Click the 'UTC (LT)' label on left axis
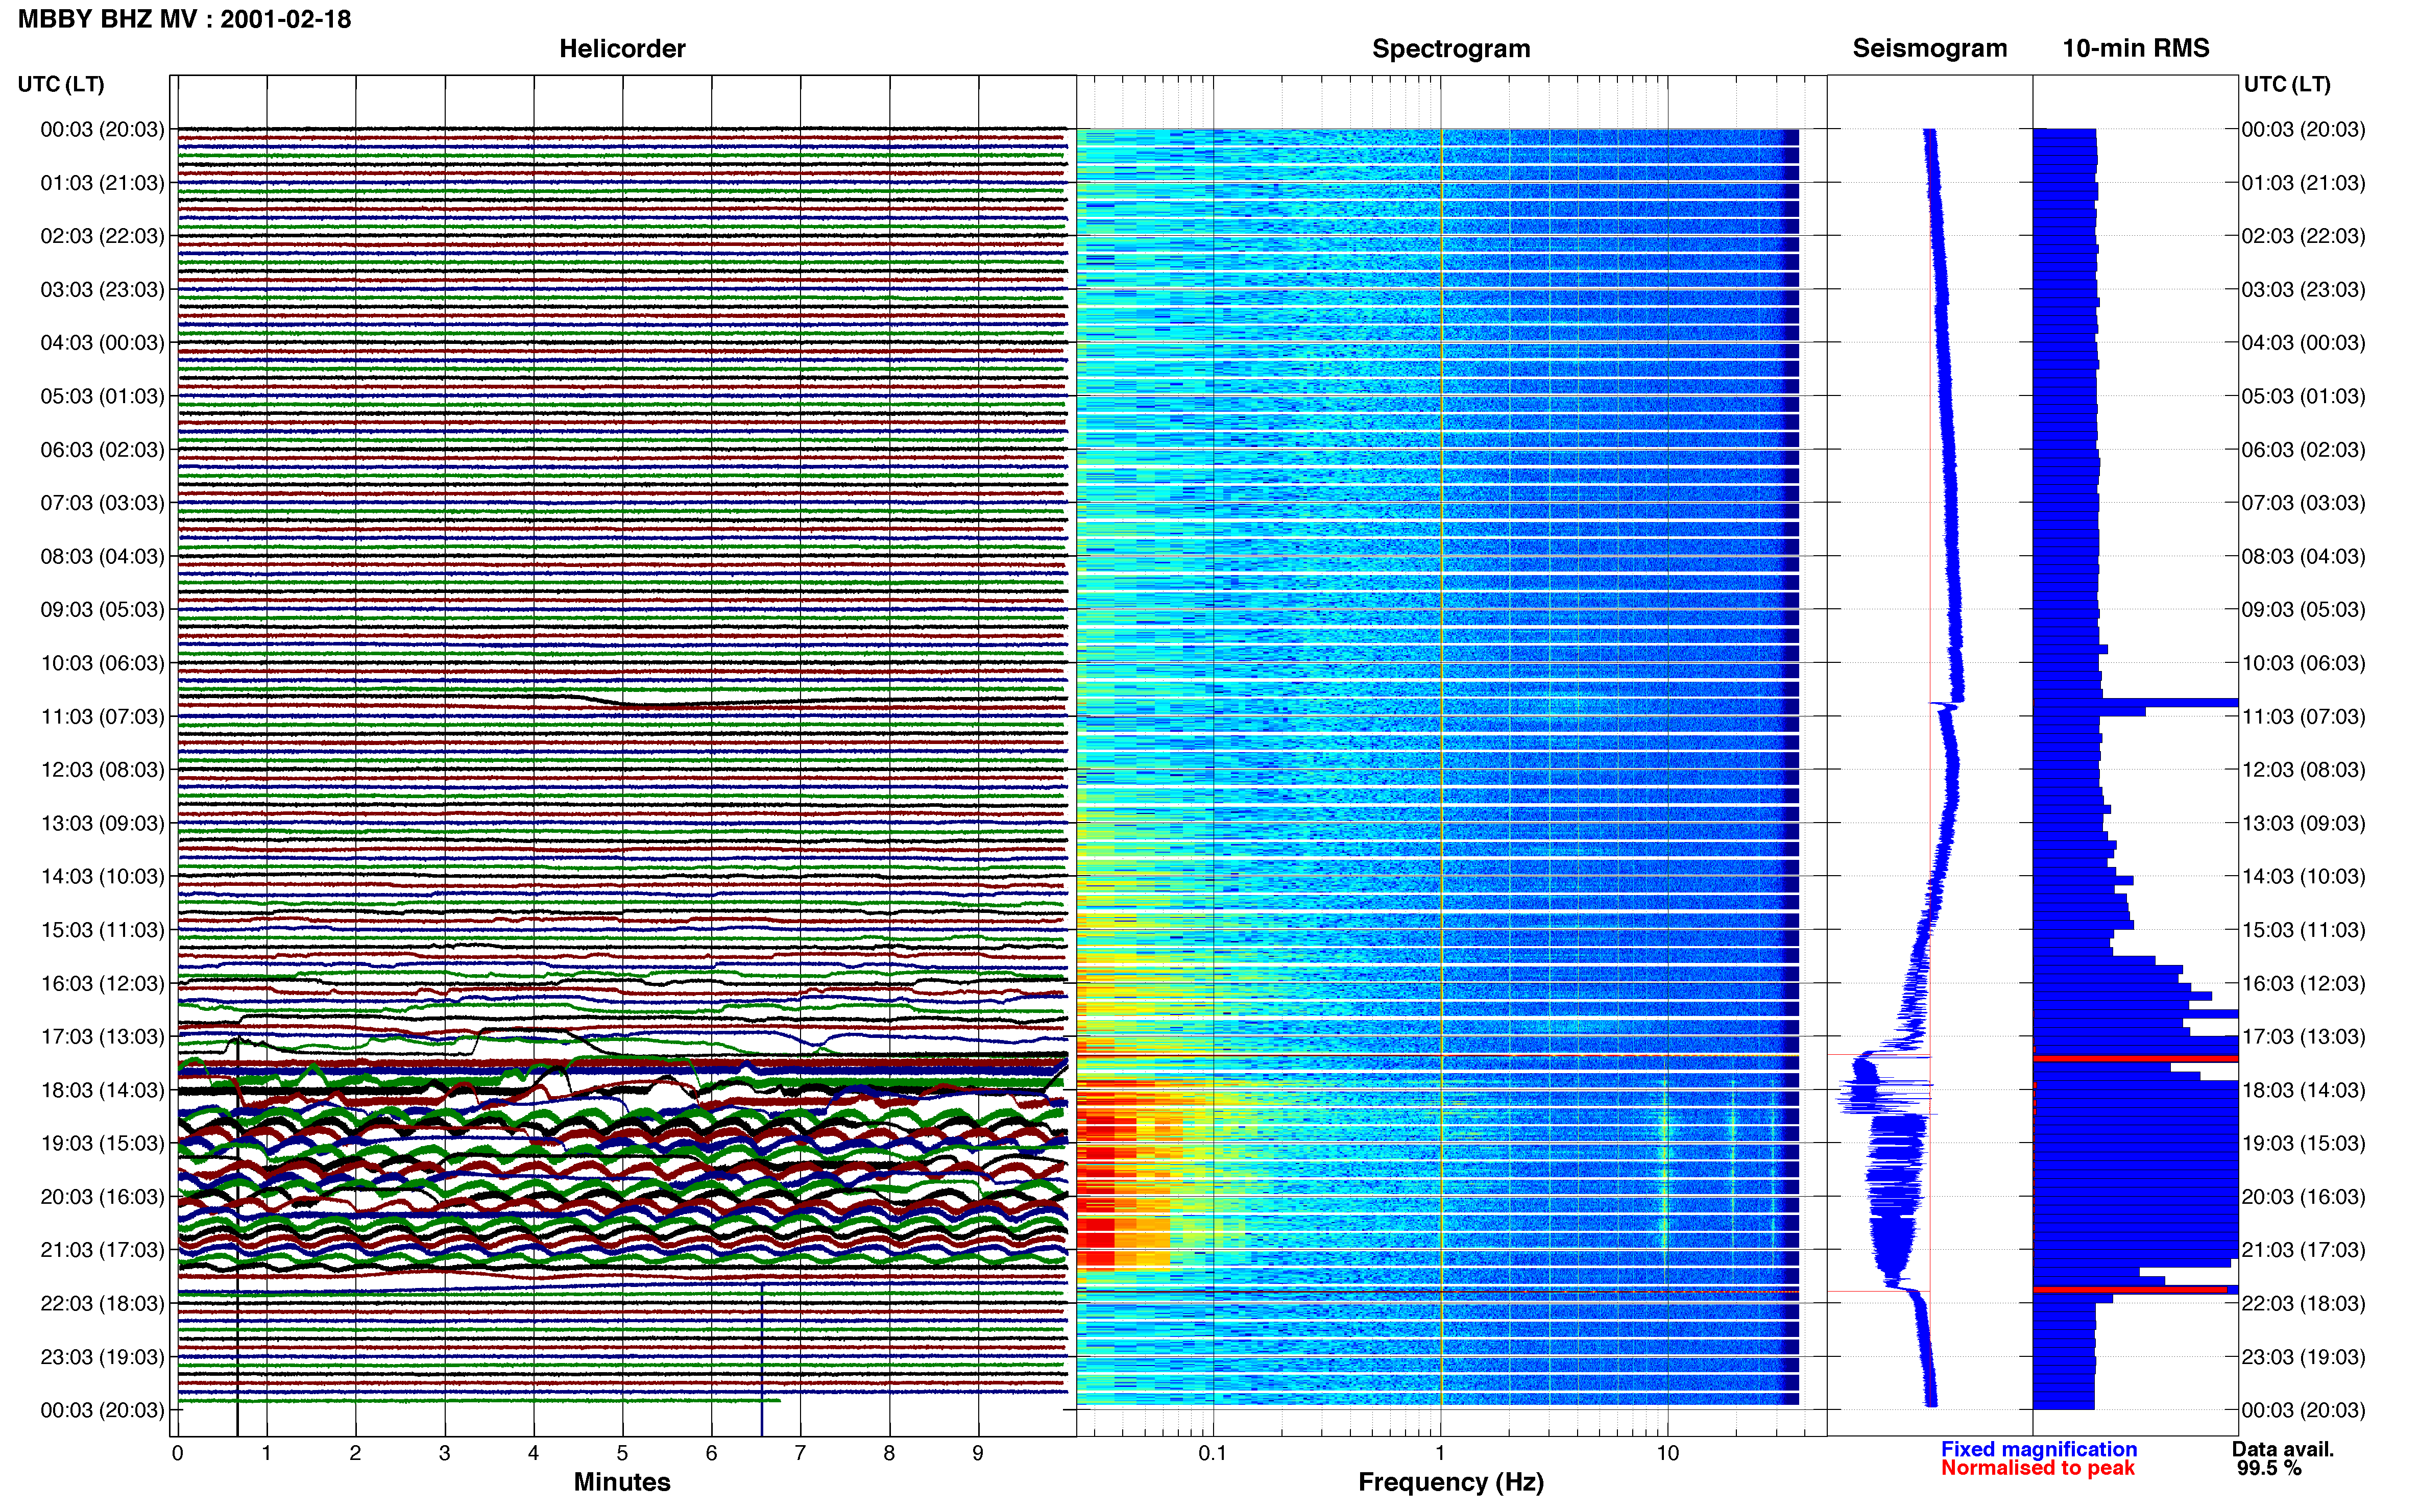 pos(61,84)
